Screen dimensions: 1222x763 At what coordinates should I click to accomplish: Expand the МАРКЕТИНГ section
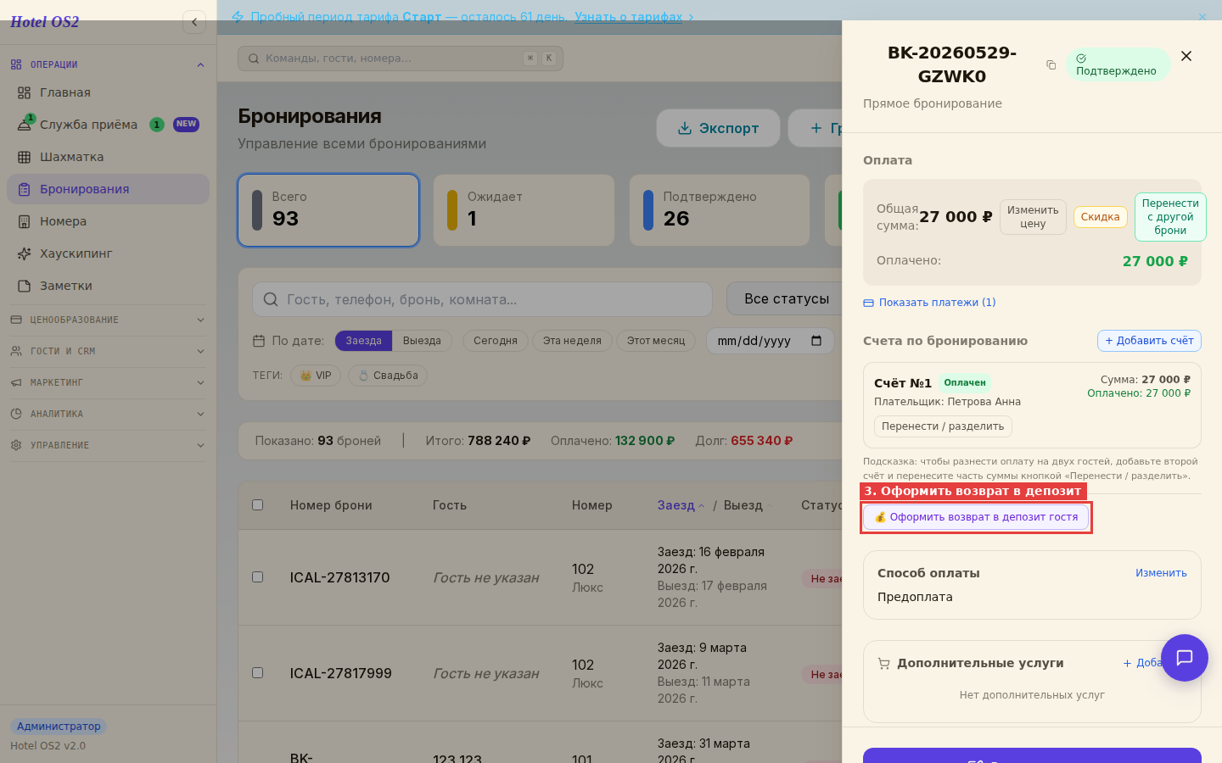[x=108, y=382]
